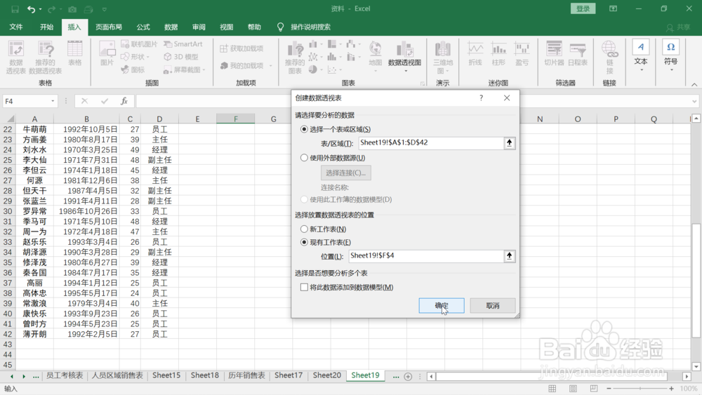Select 使用外部数据源 radio button

click(x=305, y=157)
